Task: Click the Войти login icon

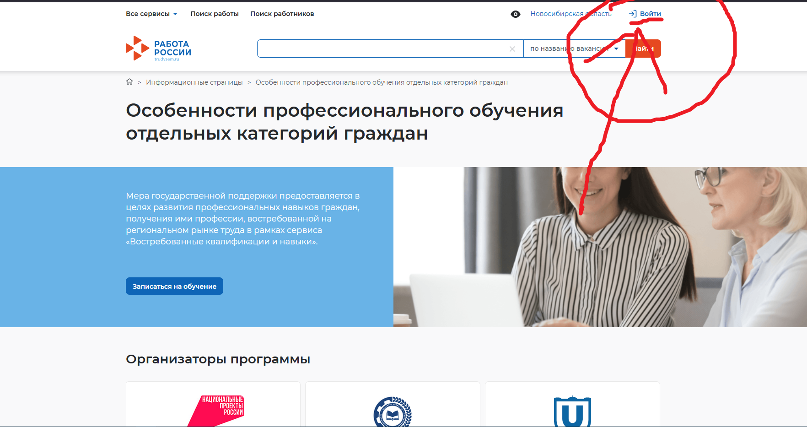Action: 633,14
